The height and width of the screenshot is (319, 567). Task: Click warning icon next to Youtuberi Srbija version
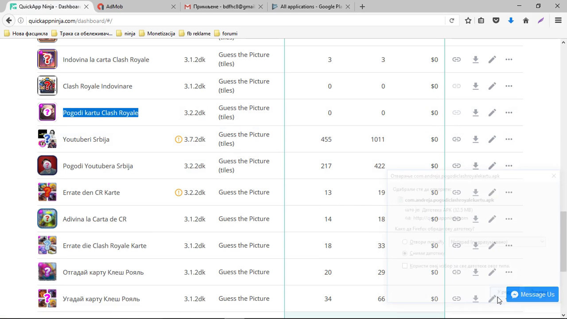click(x=179, y=139)
